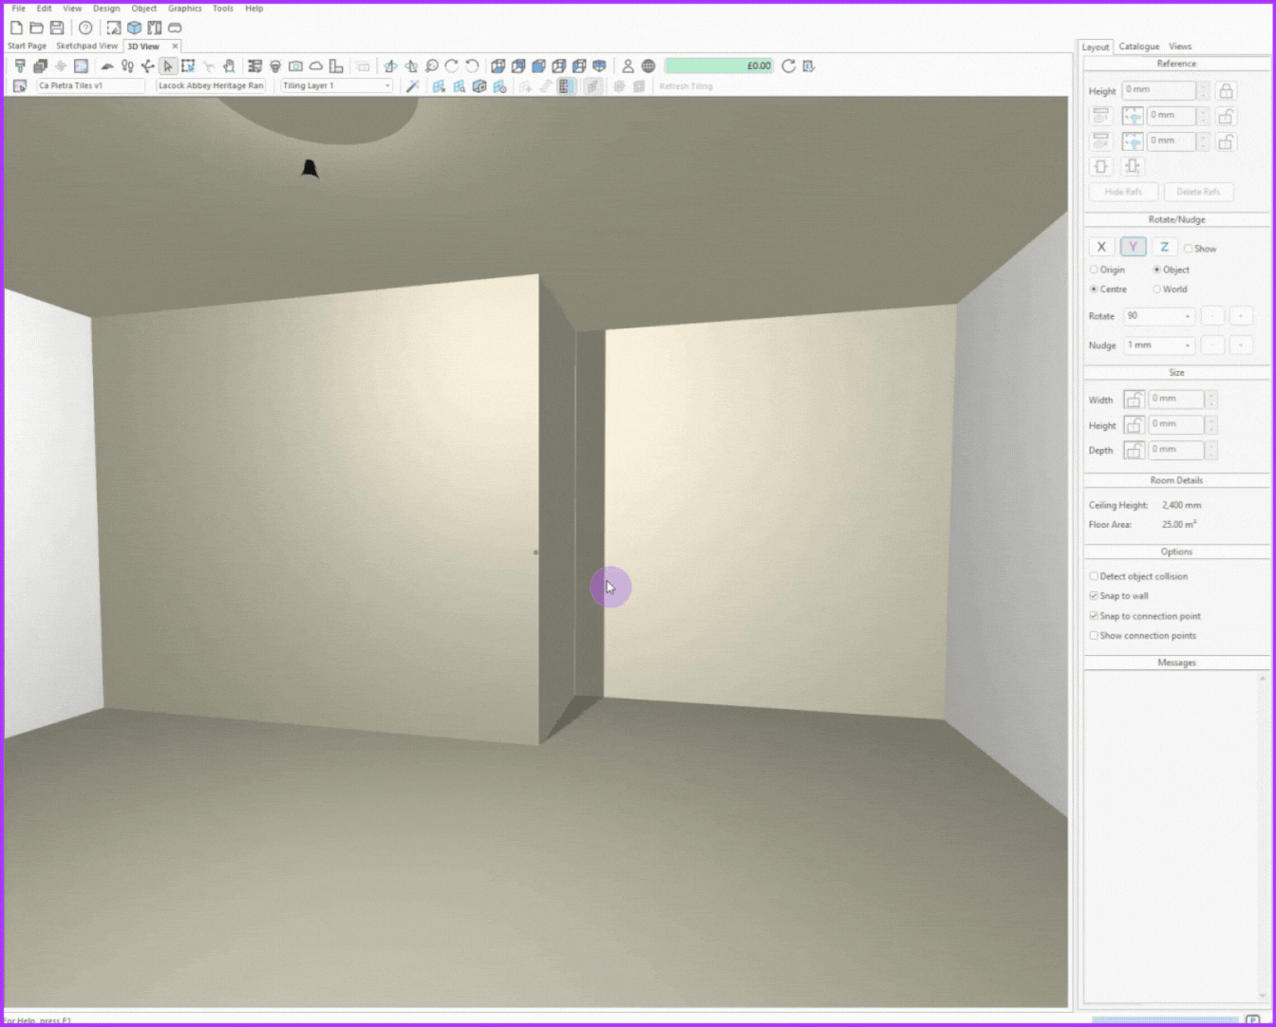Viewport: 1276px width, 1027px height.
Task: Click the Save file icon
Action: point(57,28)
